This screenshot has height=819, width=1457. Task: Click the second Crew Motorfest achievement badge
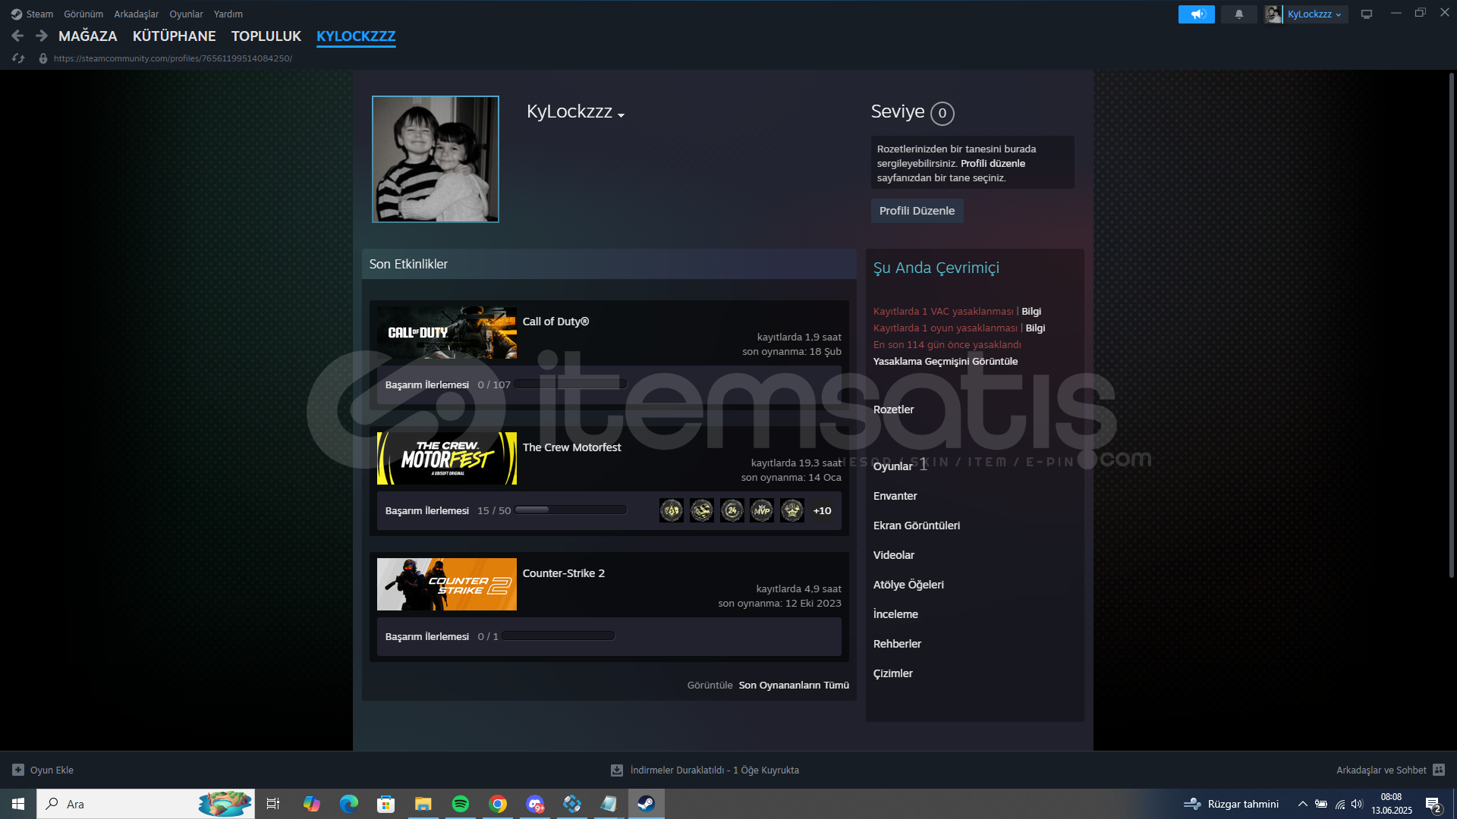pyautogui.click(x=702, y=510)
